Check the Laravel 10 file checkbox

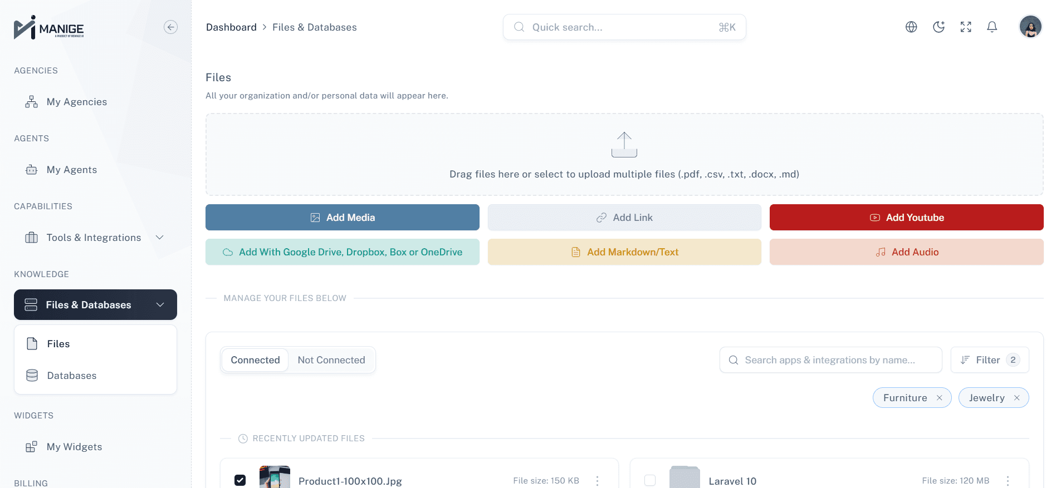[x=650, y=480]
